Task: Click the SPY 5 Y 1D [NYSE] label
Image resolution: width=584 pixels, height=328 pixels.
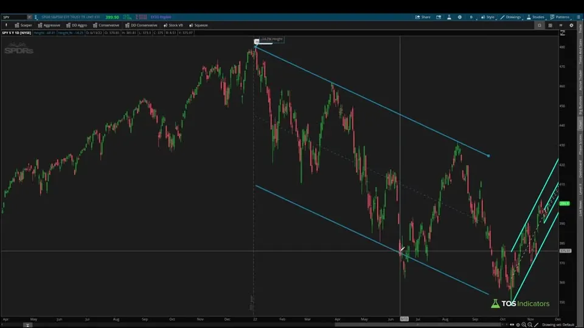Action: [16, 33]
